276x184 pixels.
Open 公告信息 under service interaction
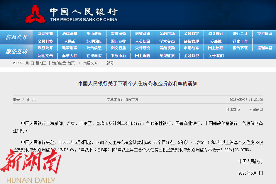click(94, 48)
